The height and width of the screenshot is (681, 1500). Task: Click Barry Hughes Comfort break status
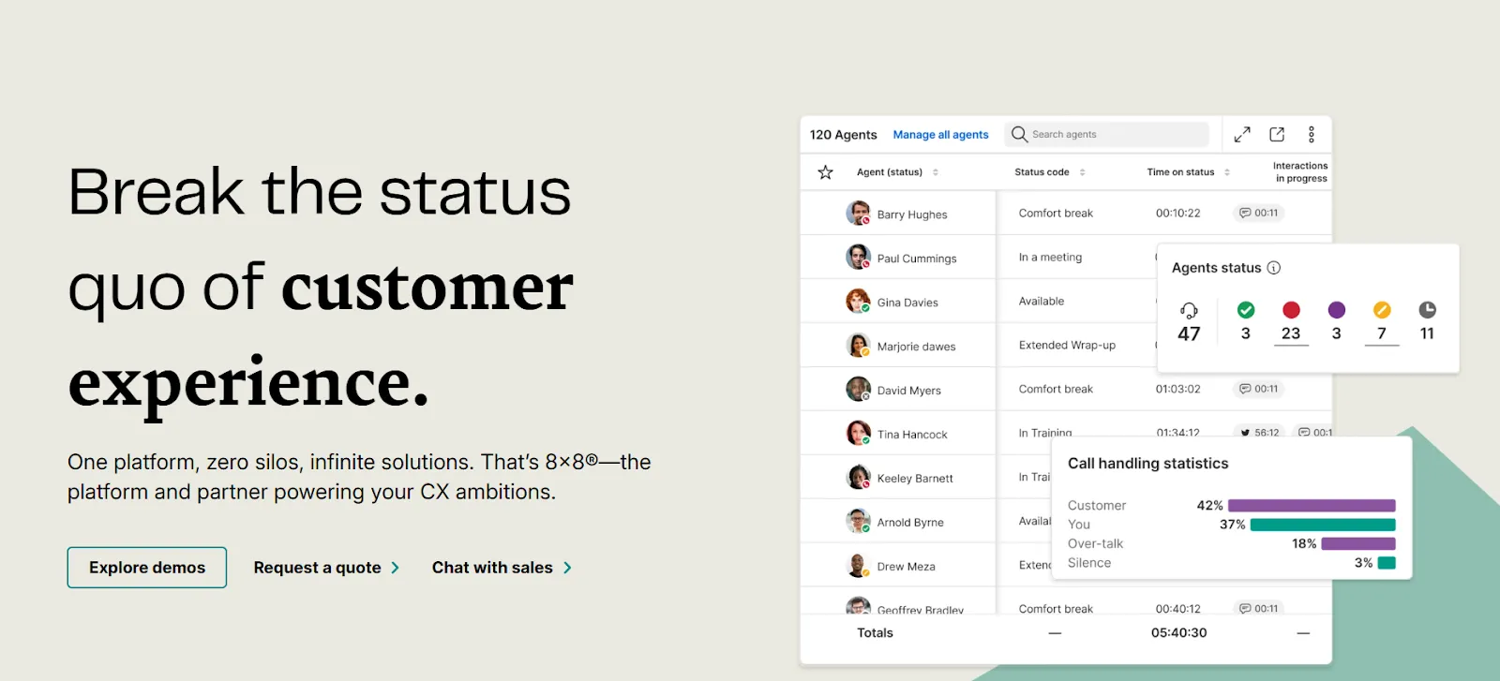1056,214
